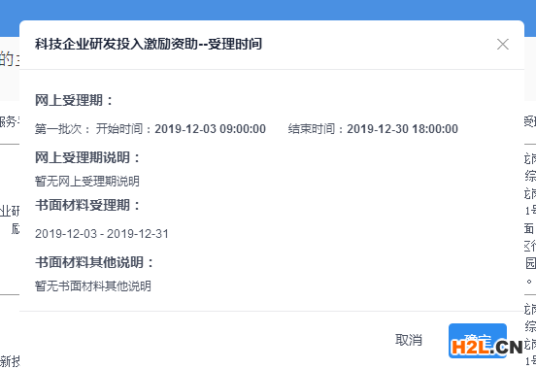Click the 书面材料受理期 heading
Screen dimensions: 536x369
click(x=87, y=205)
